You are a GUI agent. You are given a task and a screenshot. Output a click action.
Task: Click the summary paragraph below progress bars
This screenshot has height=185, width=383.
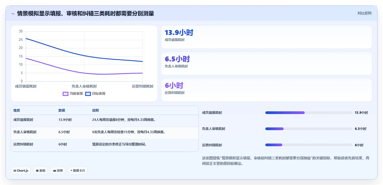[286, 161]
